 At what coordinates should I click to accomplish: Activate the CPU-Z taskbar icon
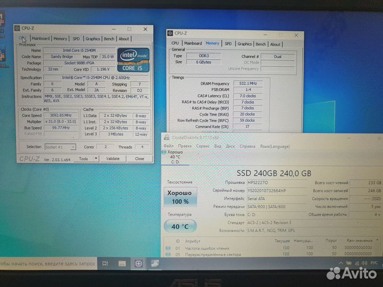point(138,264)
